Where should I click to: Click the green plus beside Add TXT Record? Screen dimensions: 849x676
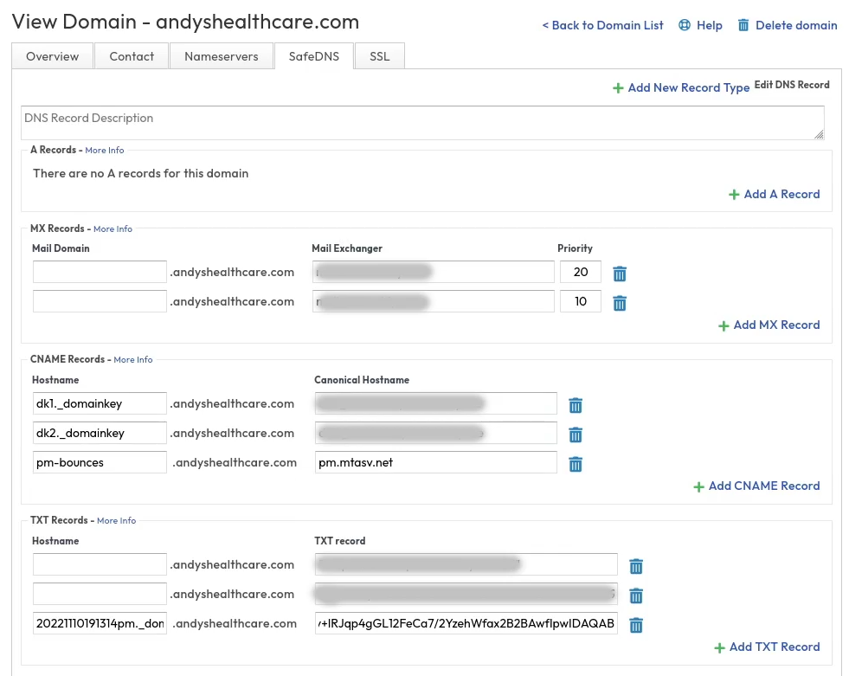click(719, 647)
